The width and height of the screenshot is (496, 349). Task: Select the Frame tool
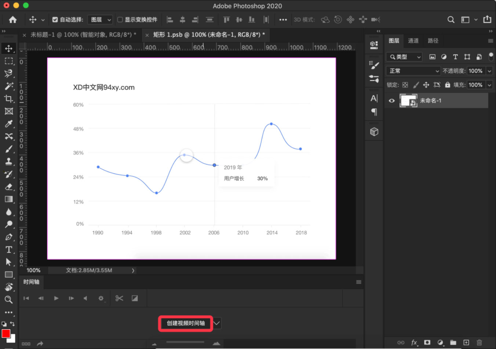point(8,111)
